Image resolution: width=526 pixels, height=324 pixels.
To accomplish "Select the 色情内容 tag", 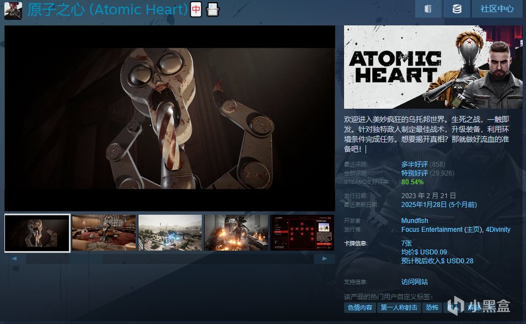I will tap(360, 307).
